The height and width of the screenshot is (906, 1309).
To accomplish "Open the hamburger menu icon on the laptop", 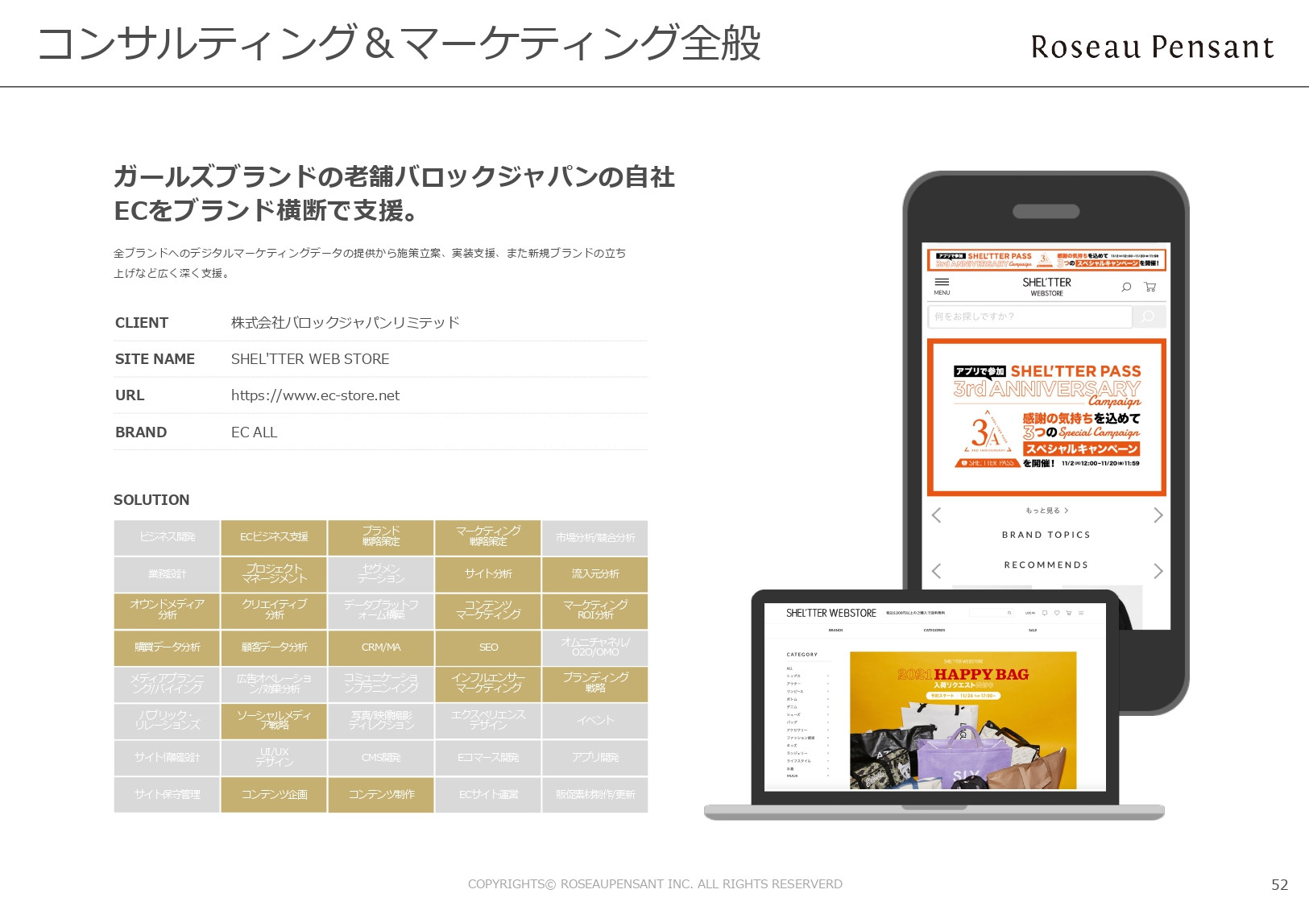I will point(1080,612).
